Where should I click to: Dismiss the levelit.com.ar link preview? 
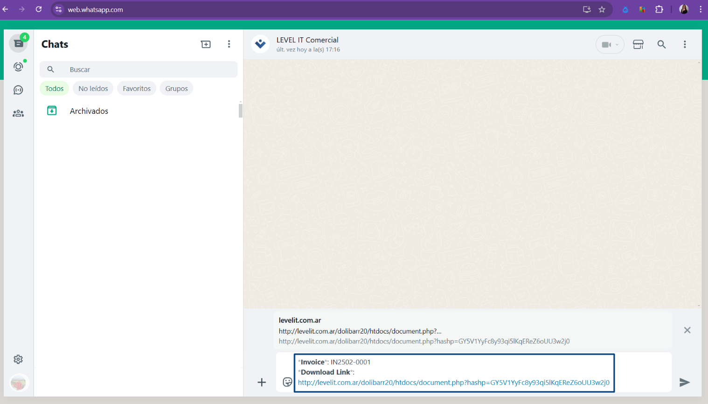tap(687, 330)
